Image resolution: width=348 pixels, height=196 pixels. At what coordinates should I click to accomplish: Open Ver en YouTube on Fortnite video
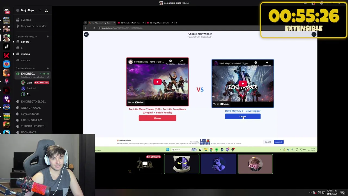pyautogui.click(x=136, y=102)
